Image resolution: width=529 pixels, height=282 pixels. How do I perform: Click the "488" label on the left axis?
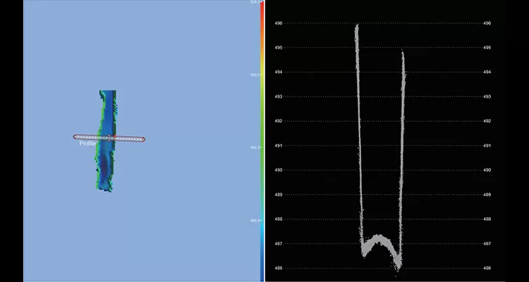[279, 219]
